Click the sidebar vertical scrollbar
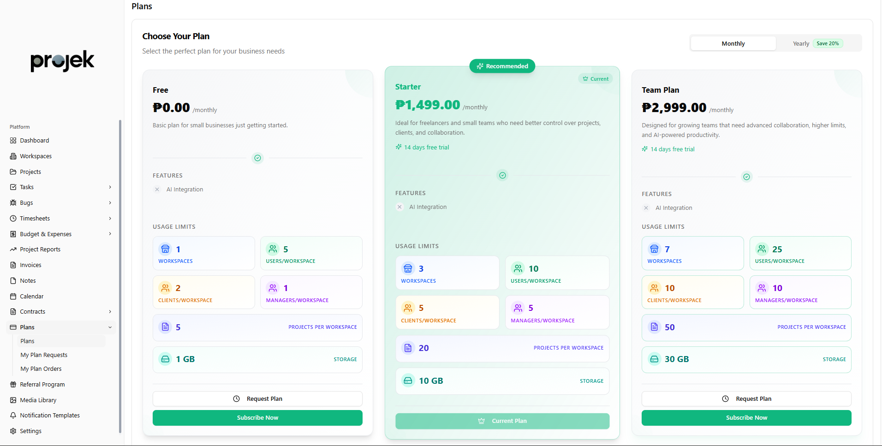Screen dimensions: 882x446 pyautogui.click(x=120, y=277)
